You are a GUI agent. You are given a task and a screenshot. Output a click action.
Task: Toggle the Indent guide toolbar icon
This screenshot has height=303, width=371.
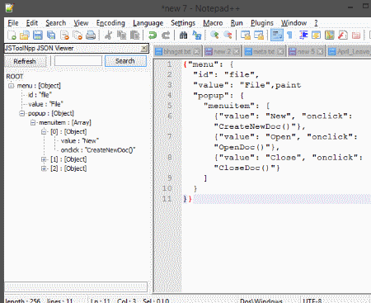tap(303, 36)
